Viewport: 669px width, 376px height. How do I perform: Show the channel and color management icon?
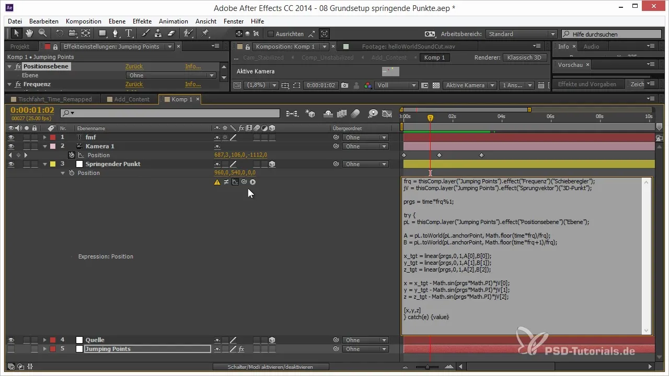click(x=367, y=85)
